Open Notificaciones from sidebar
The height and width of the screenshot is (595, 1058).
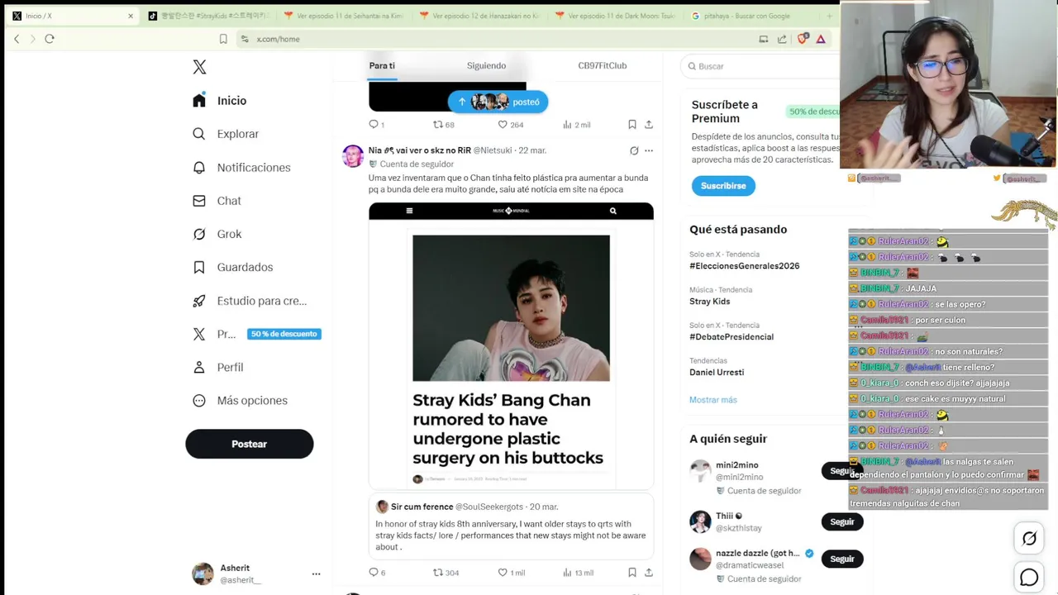[x=241, y=168]
